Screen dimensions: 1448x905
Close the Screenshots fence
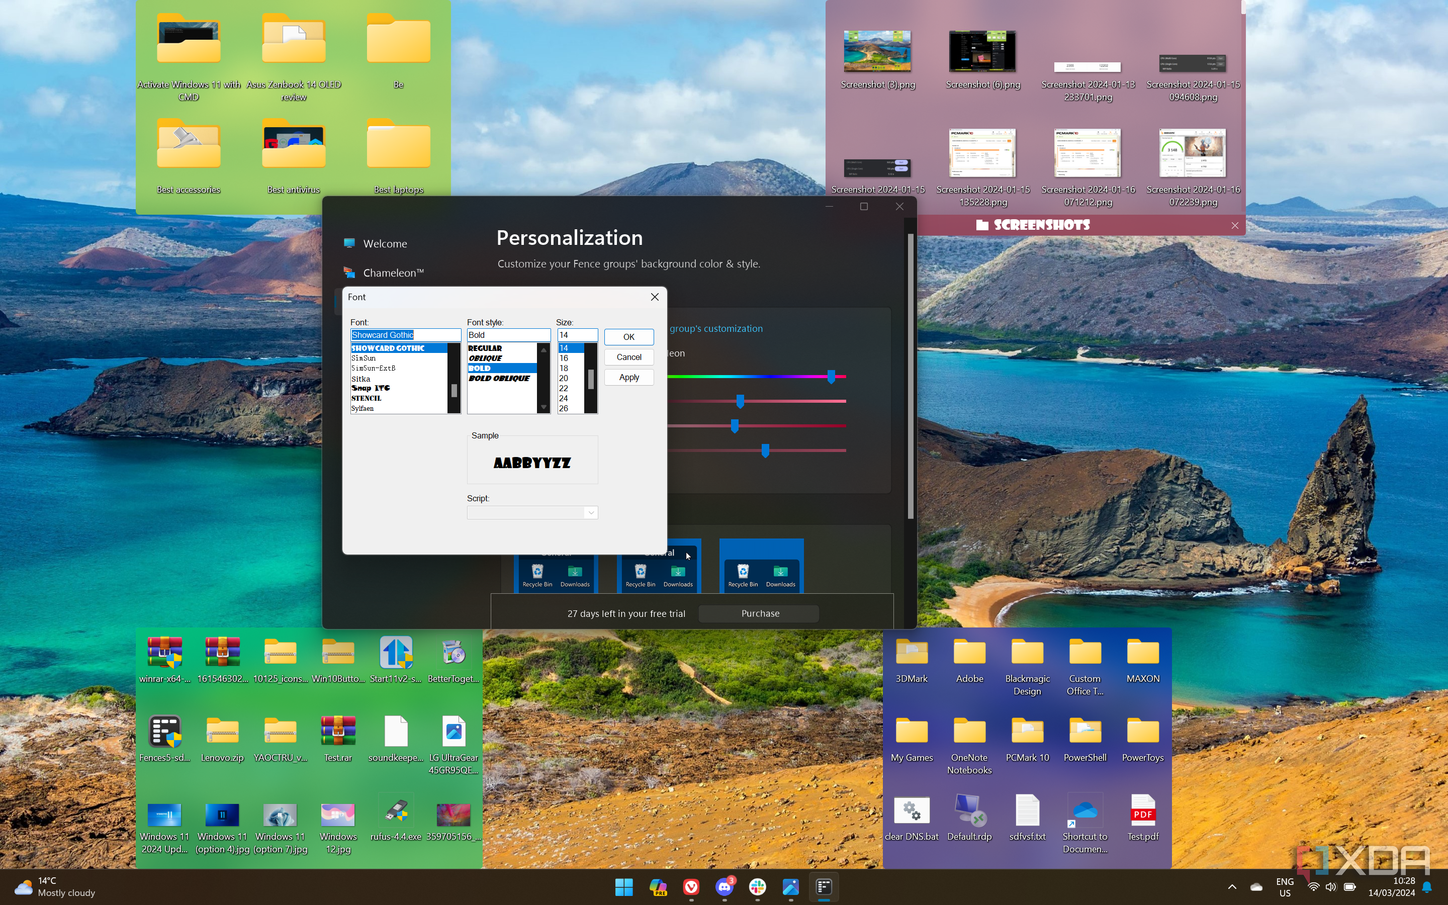coord(1235,226)
